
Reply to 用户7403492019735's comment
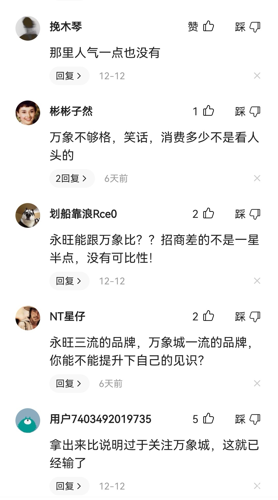pyautogui.click(x=69, y=486)
